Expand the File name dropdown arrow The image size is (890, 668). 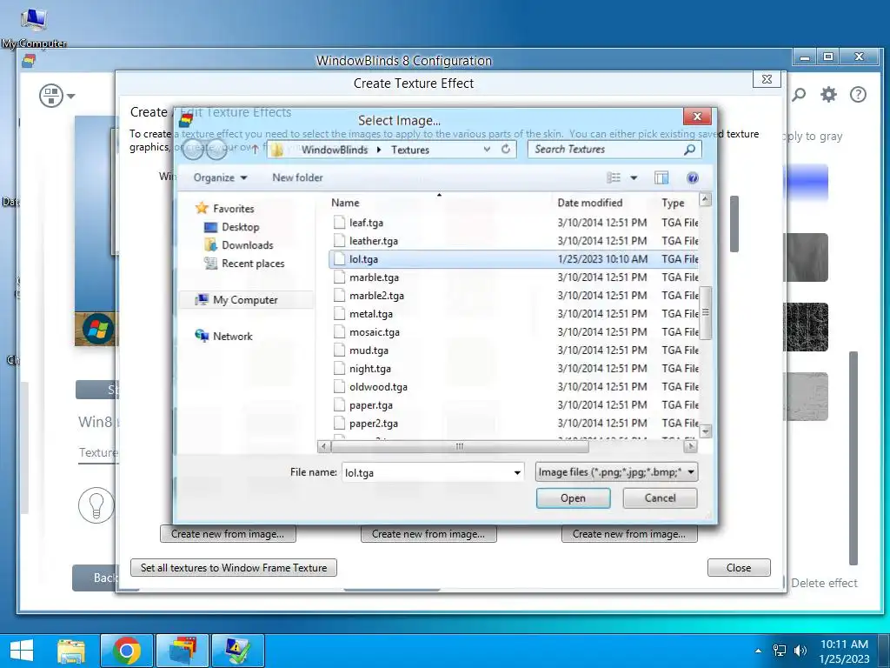pos(517,472)
